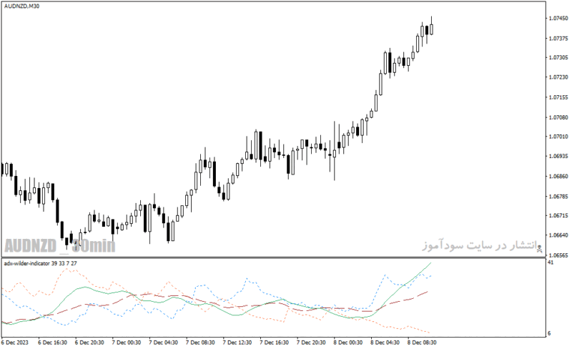572x349 pixels.
Task: Click indicator scale value 6
Action: coord(549,333)
